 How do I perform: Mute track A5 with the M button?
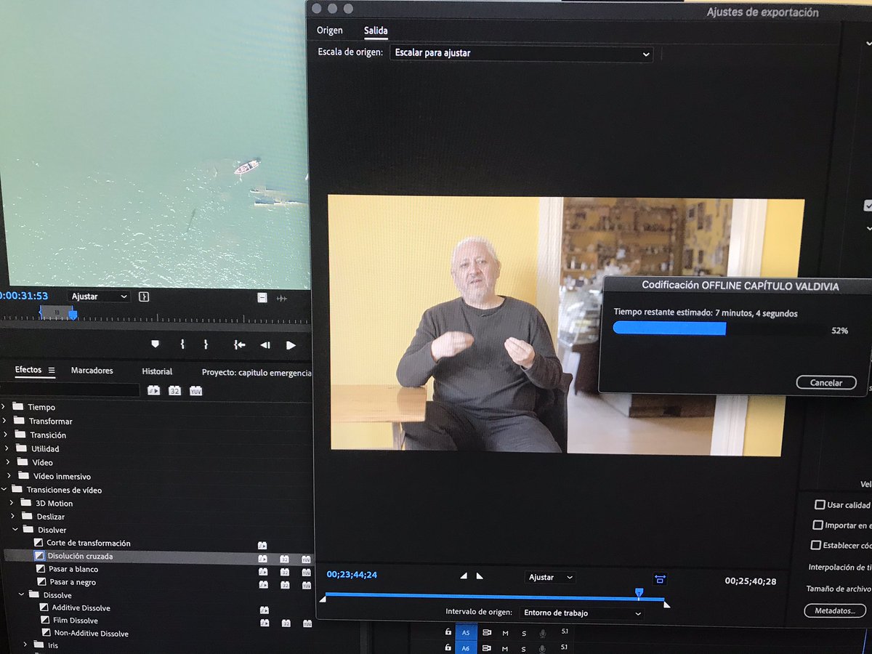pyautogui.click(x=505, y=633)
